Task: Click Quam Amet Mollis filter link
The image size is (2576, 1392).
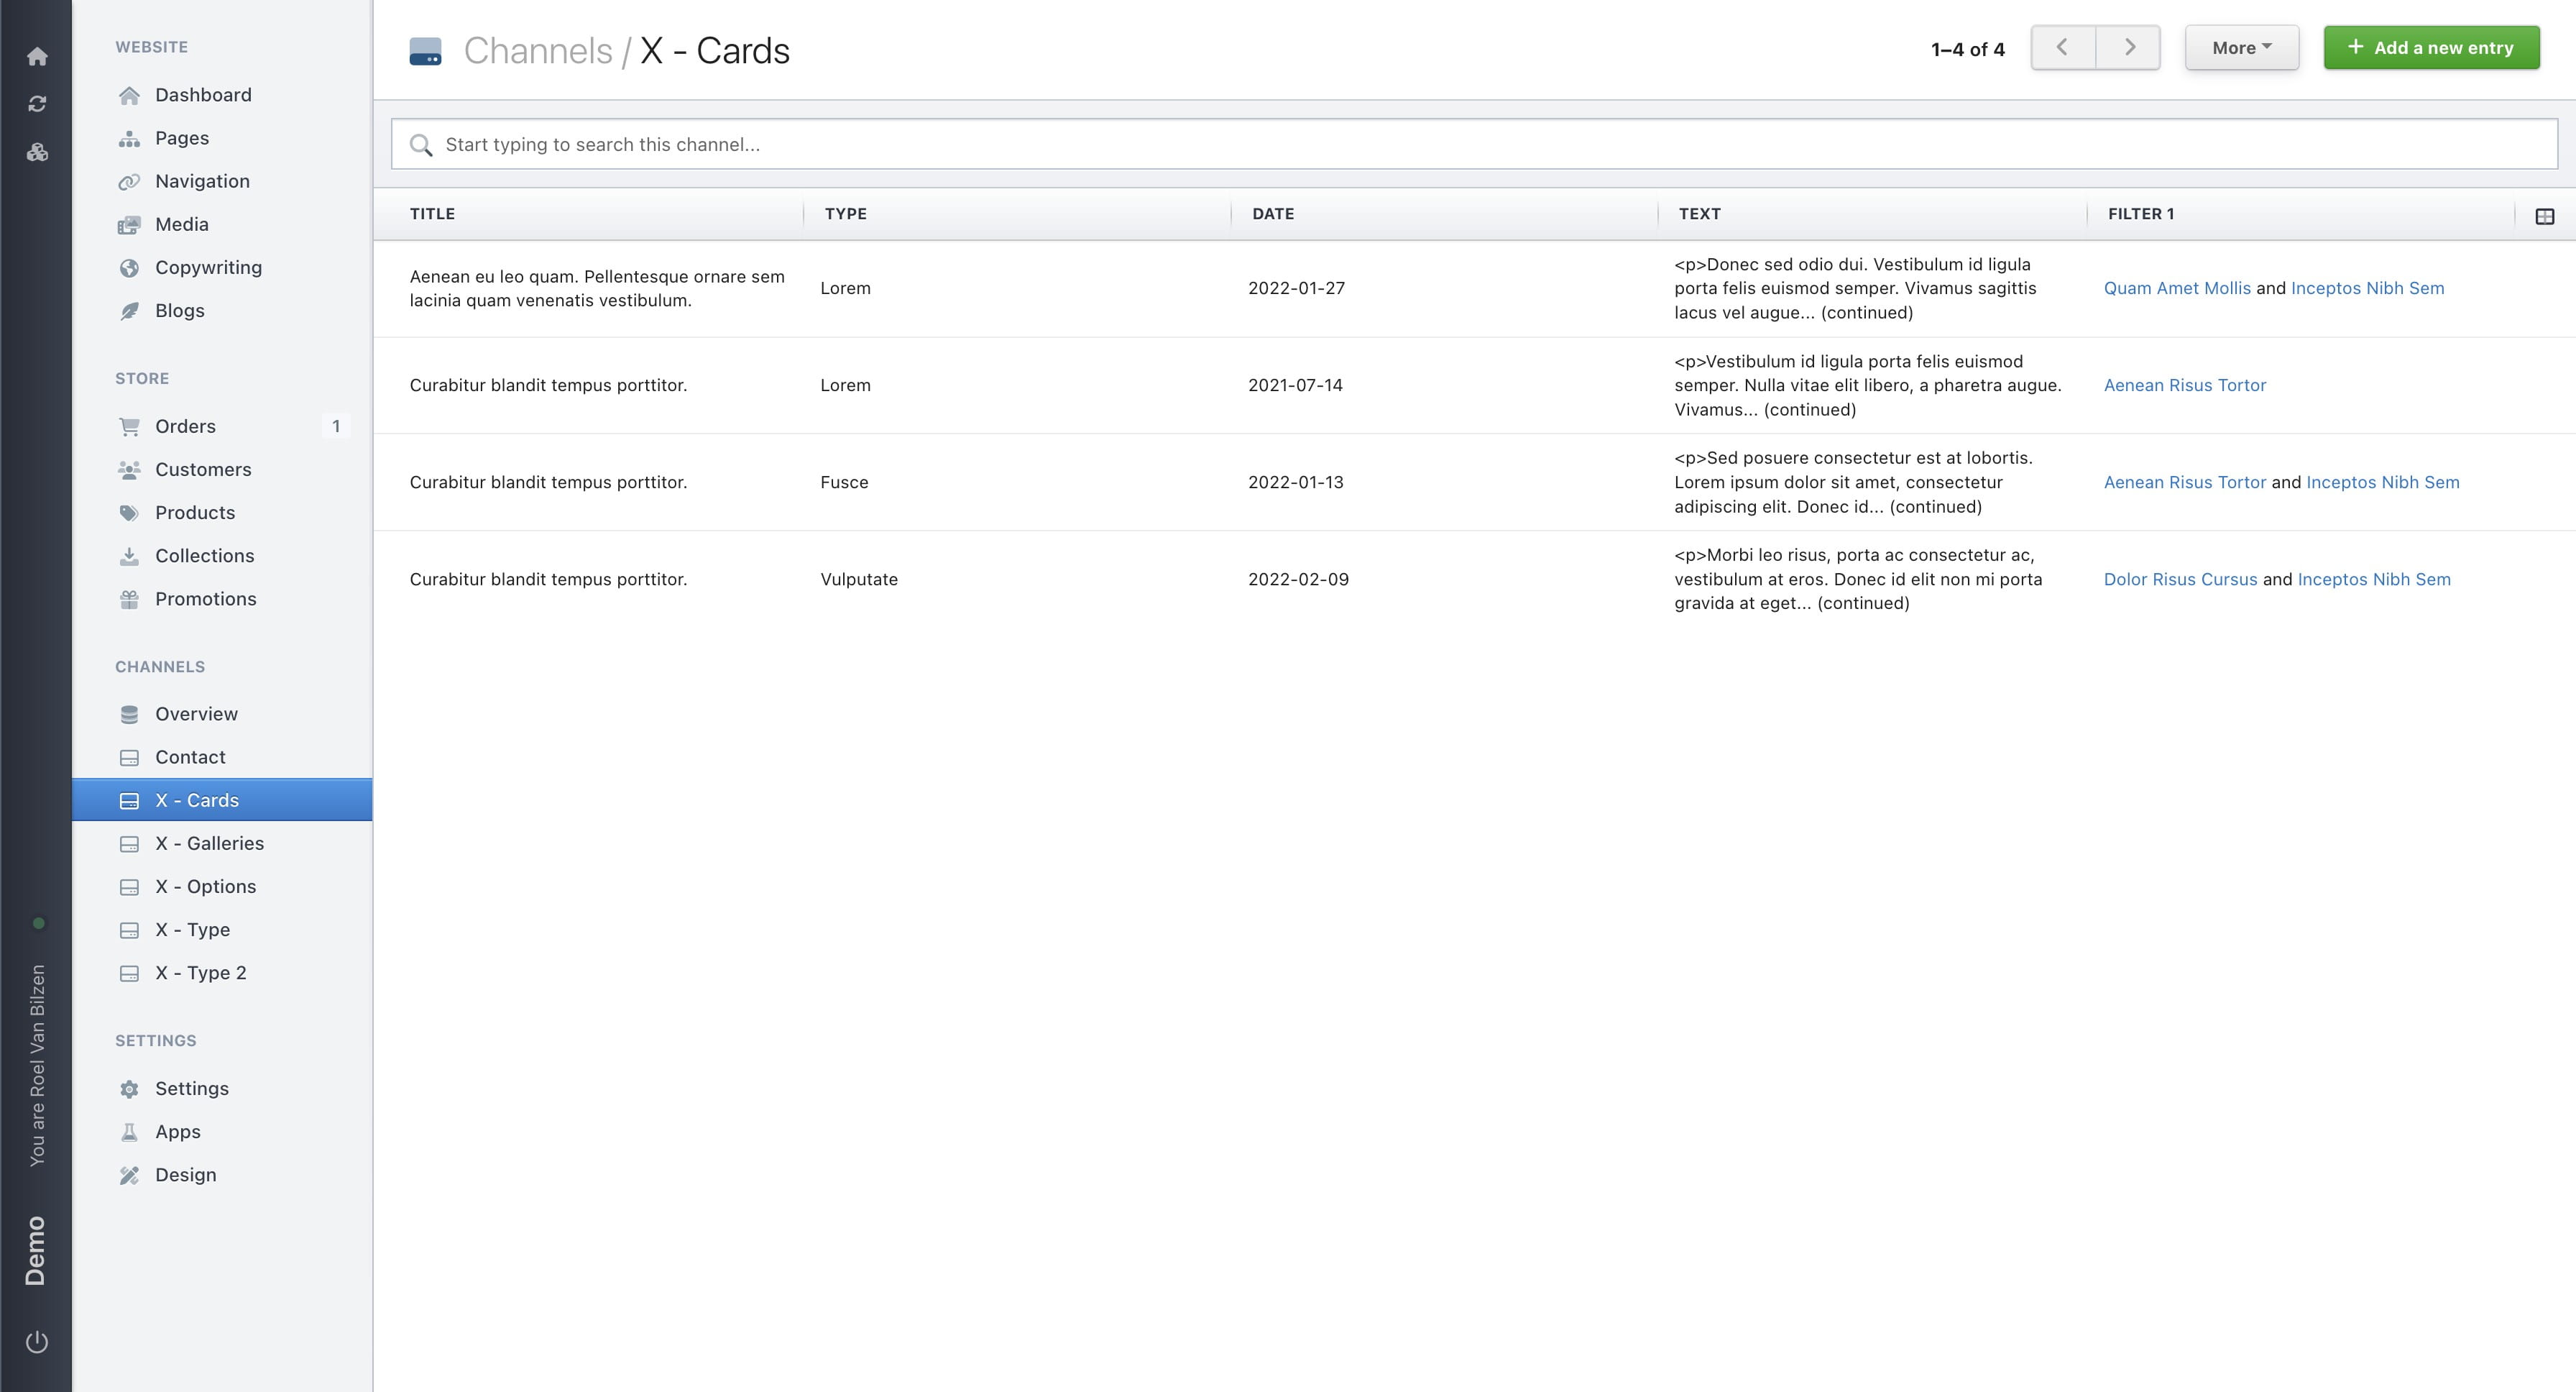Action: coord(2176,288)
